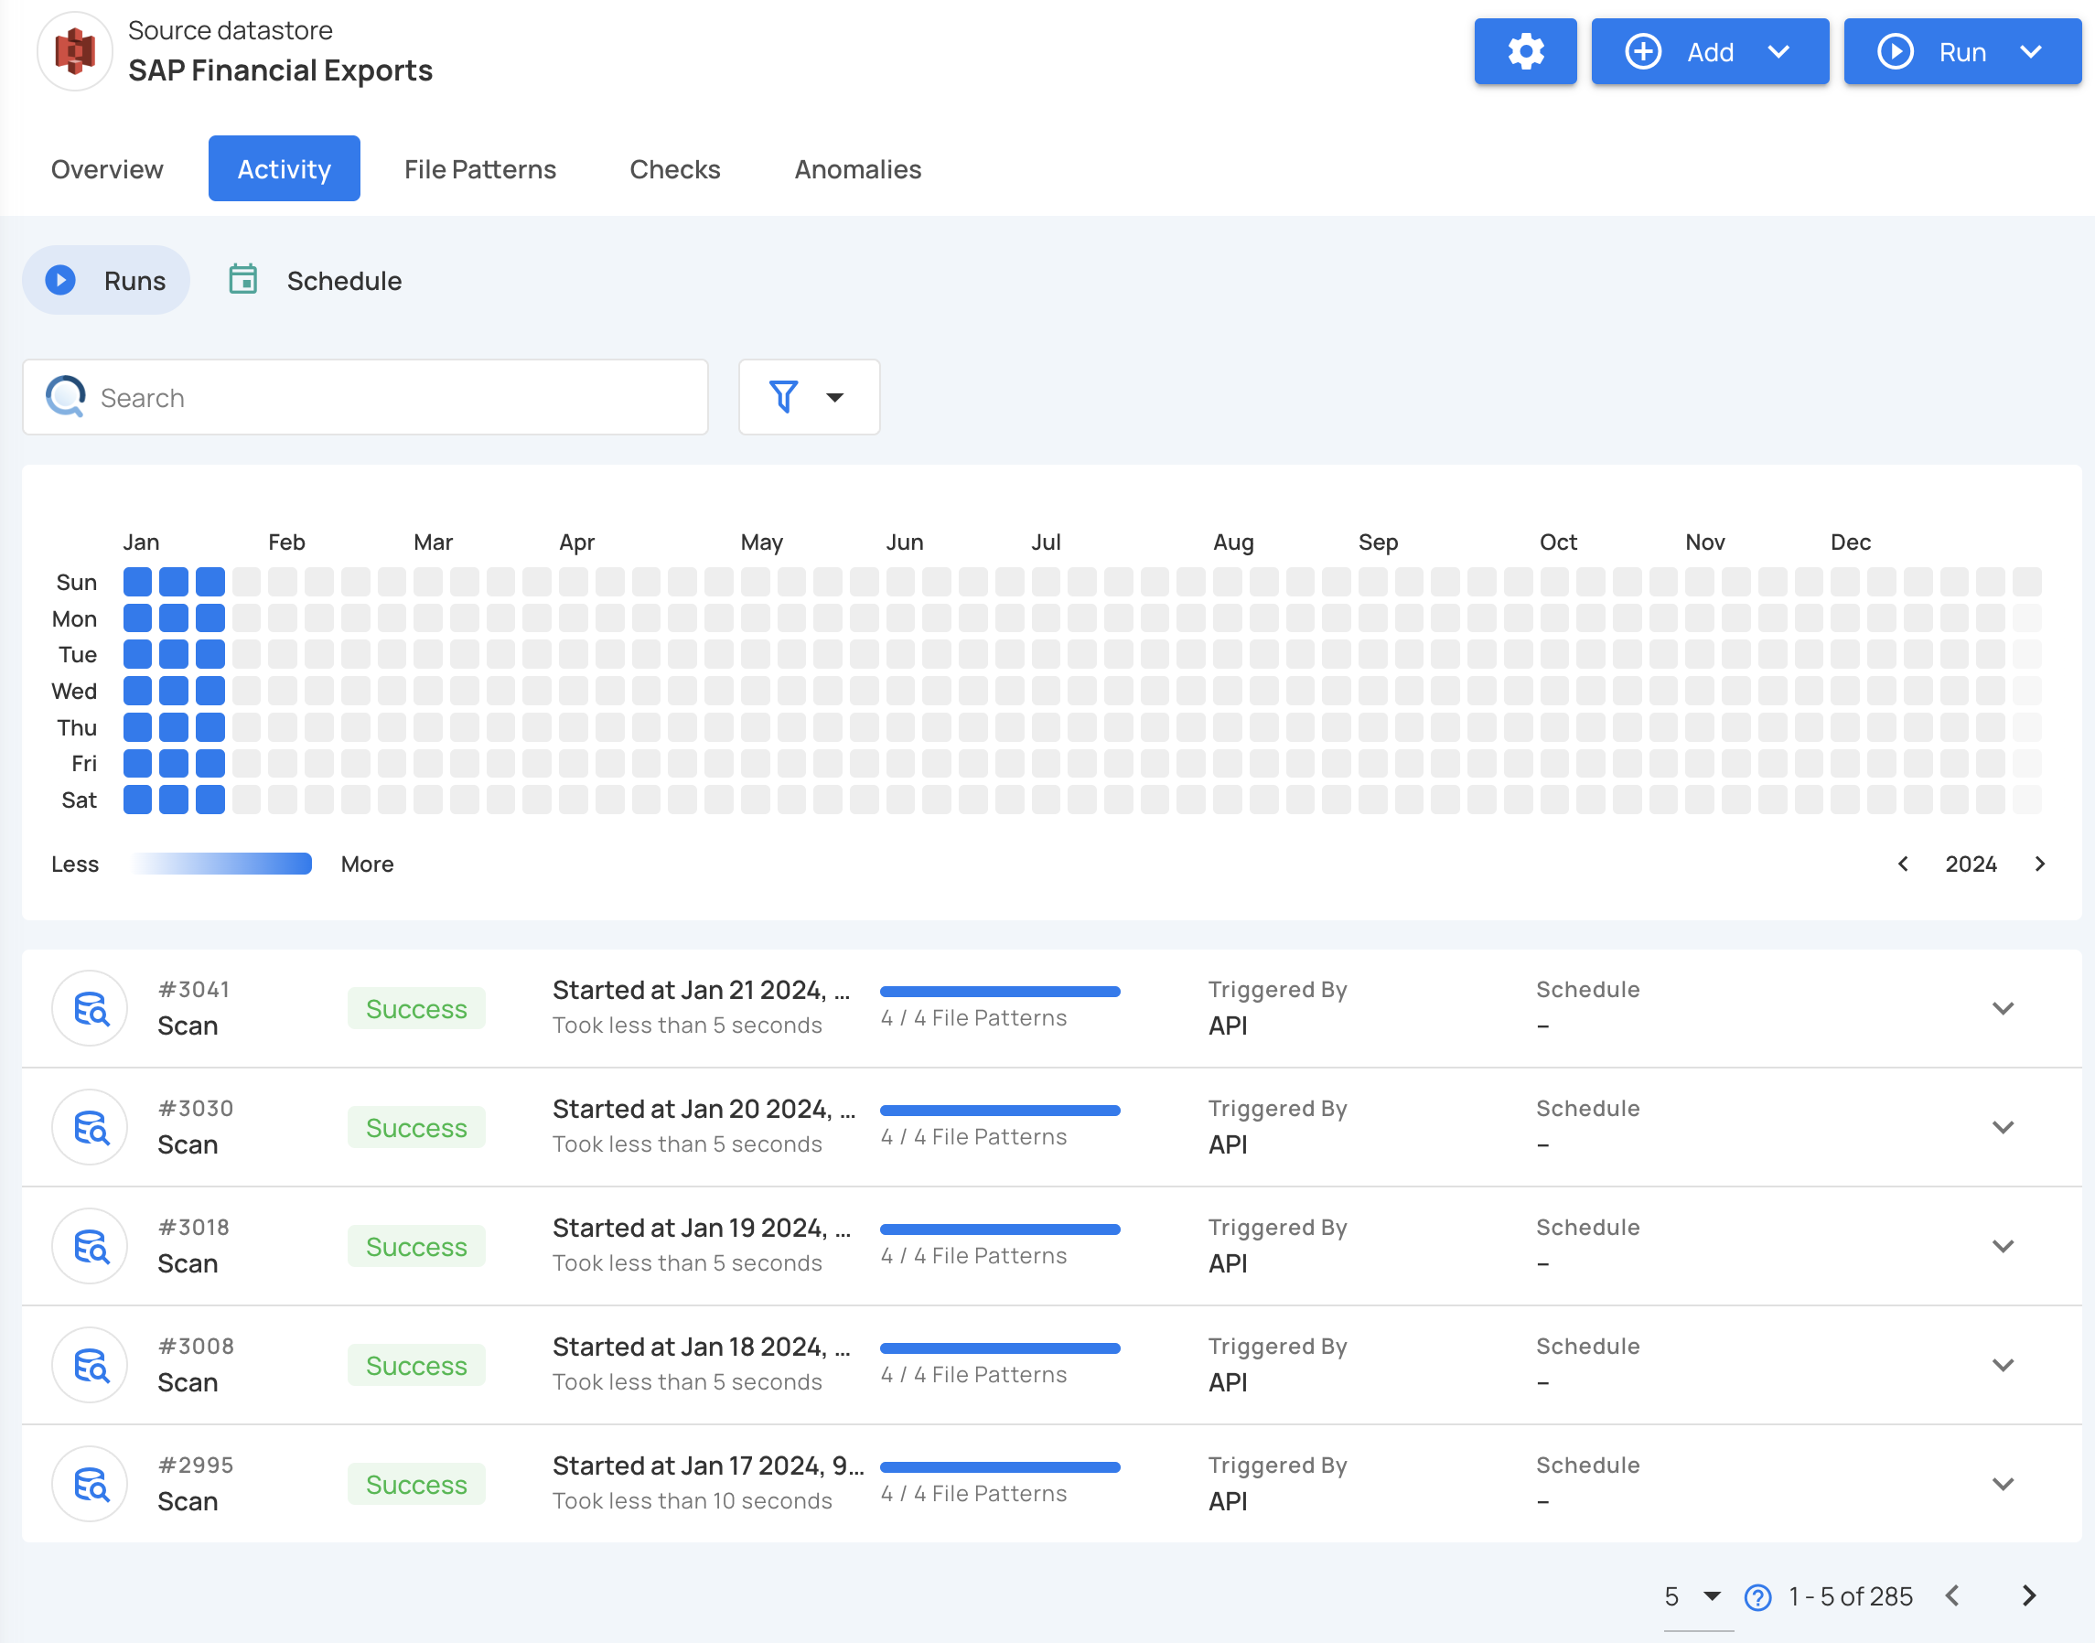Select the Runs view
The width and height of the screenshot is (2095, 1643).
pyautogui.click(x=106, y=280)
